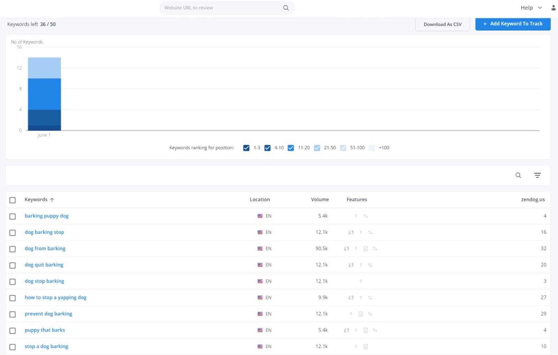Image resolution: width=558 pixels, height=355 pixels.
Task: Click featured snippet quote icon for dog barking stop
Action: pos(351,232)
